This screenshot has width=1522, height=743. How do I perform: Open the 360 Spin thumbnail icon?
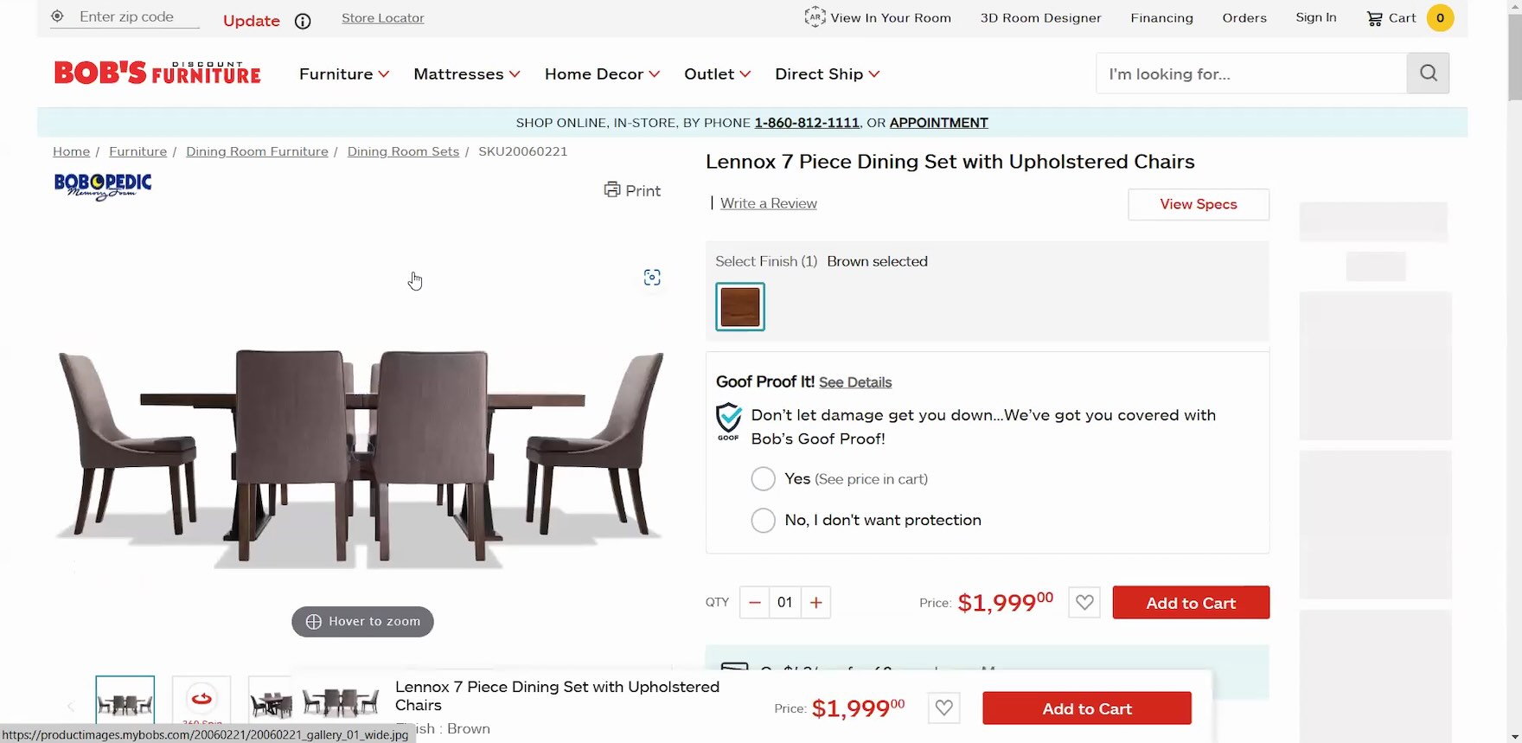(201, 700)
